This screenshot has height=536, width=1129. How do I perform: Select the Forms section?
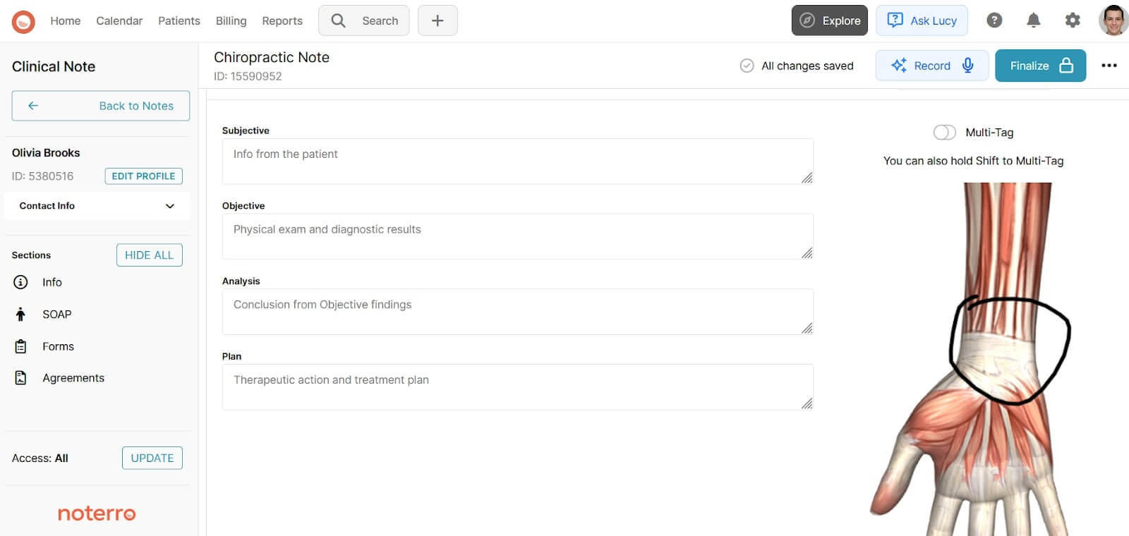pyautogui.click(x=58, y=346)
